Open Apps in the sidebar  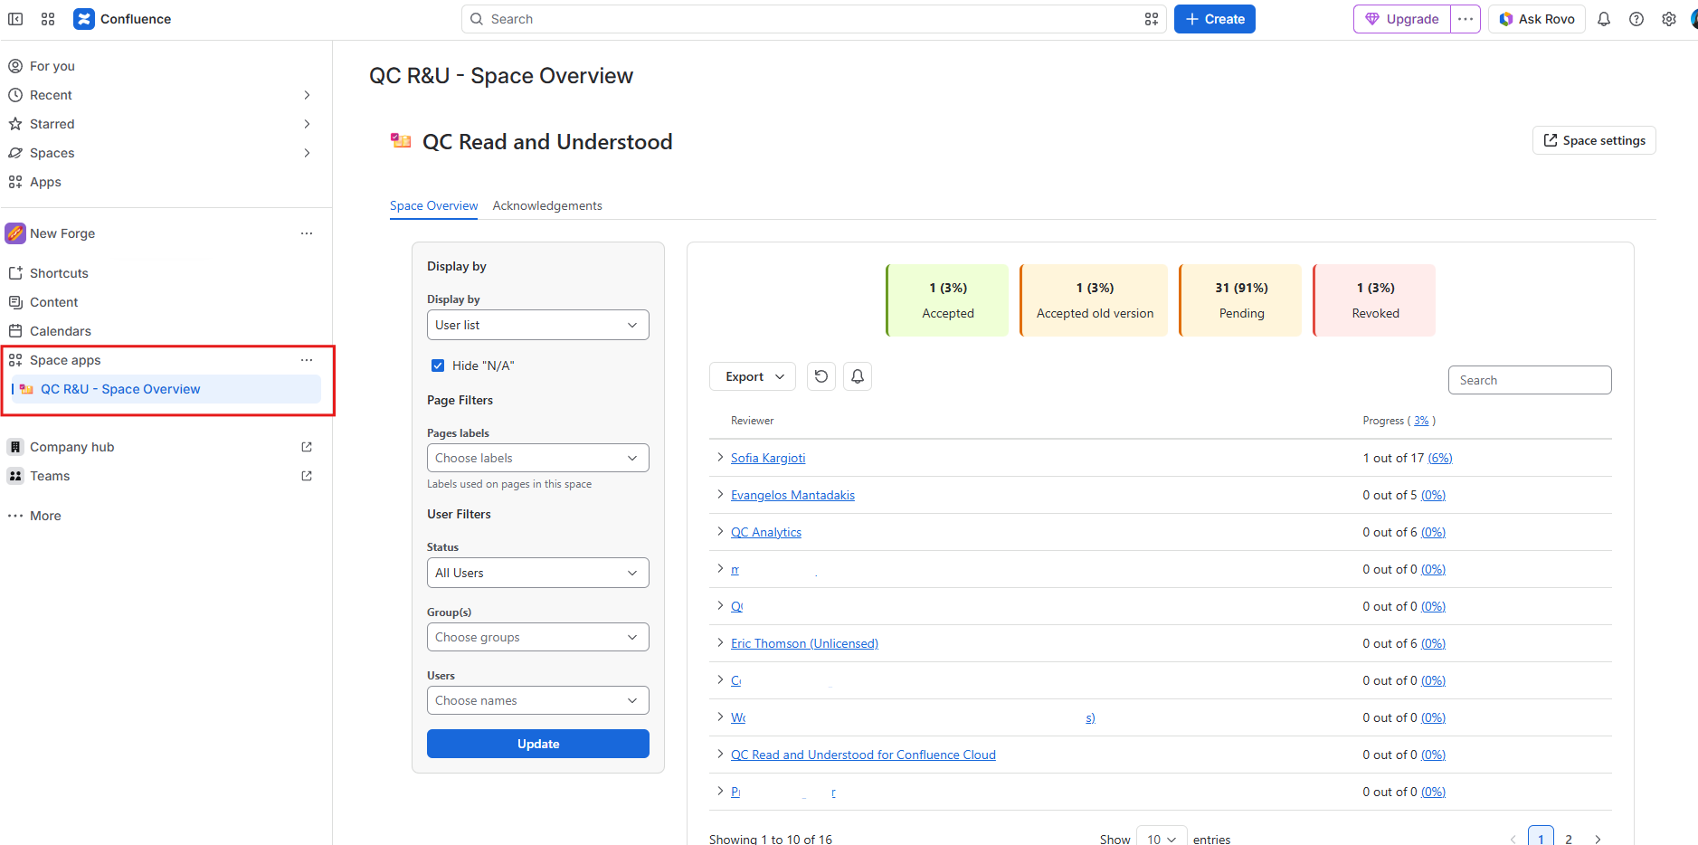[x=45, y=182]
